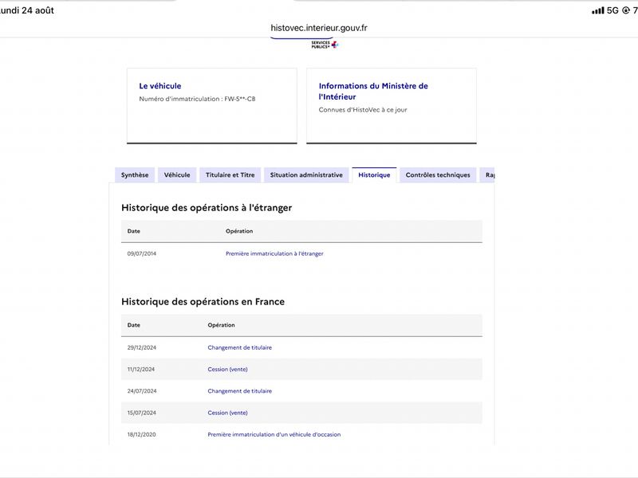The image size is (638, 478).
Task: Click Changement de titulaire dated 29/12/2024
Action: pyautogui.click(x=240, y=347)
